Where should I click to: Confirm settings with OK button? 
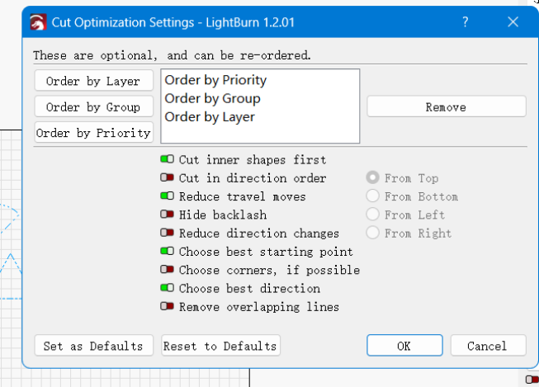click(x=404, y=346)
